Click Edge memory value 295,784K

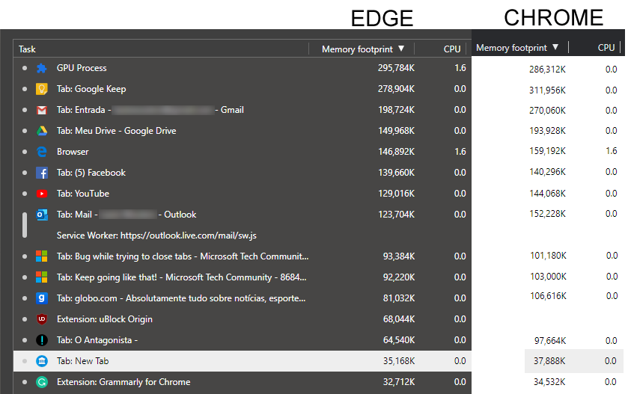pyautogui.click(x=396, y=68)
